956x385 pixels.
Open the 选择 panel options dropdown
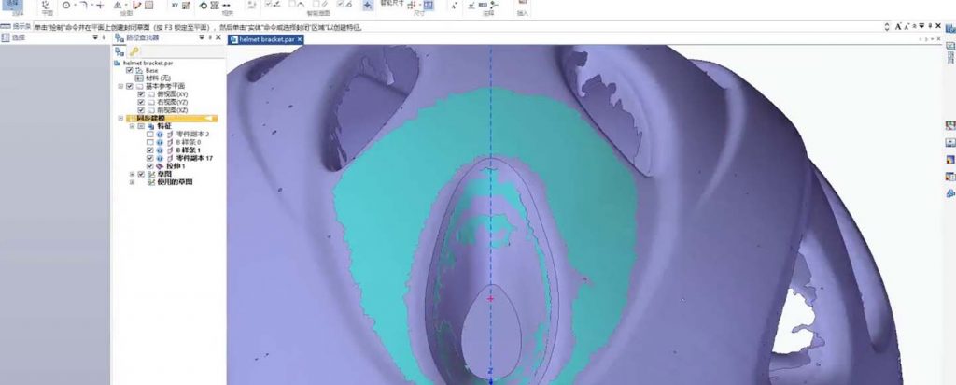point(94,37)
